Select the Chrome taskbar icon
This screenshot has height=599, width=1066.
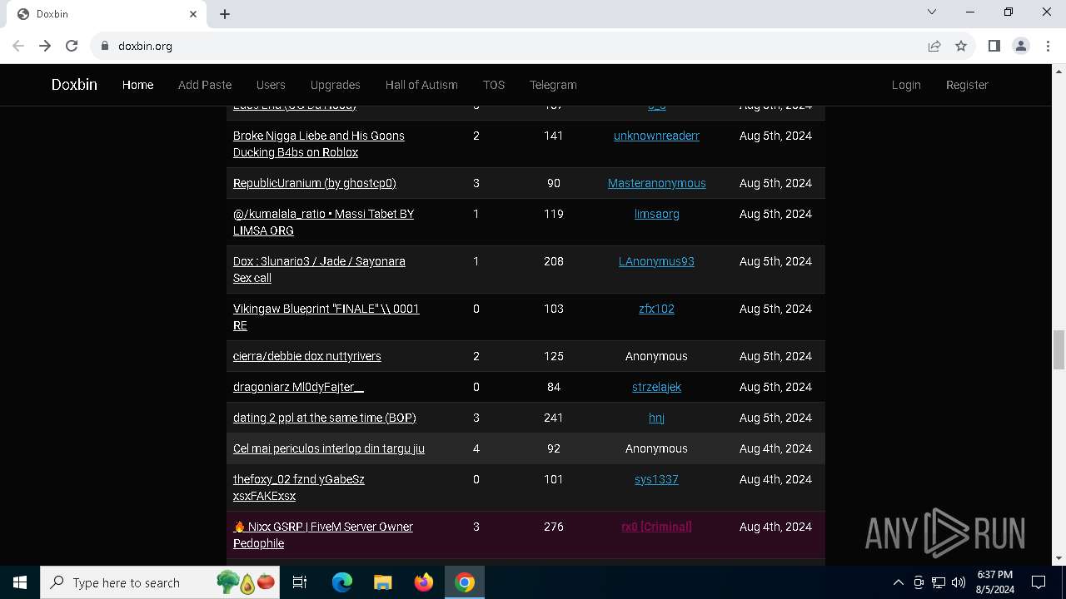465,582
